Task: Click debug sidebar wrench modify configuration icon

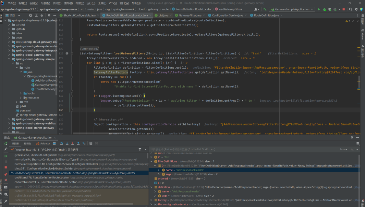Action: click(6, 149)
